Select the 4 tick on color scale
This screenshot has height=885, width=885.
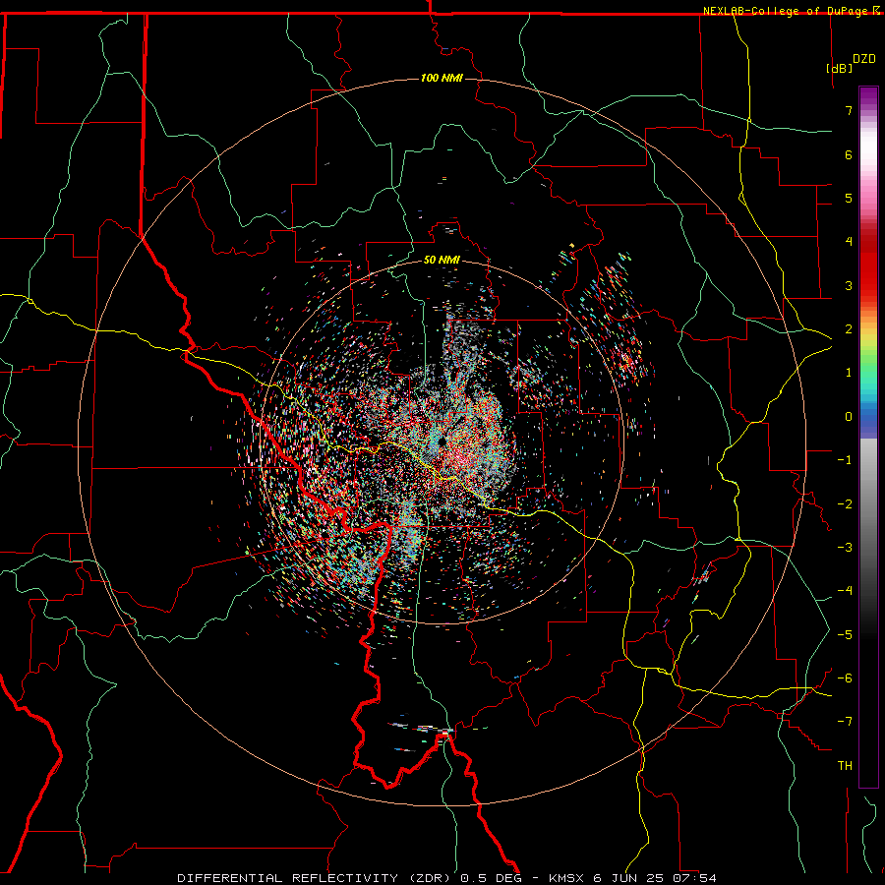[849, 242]
